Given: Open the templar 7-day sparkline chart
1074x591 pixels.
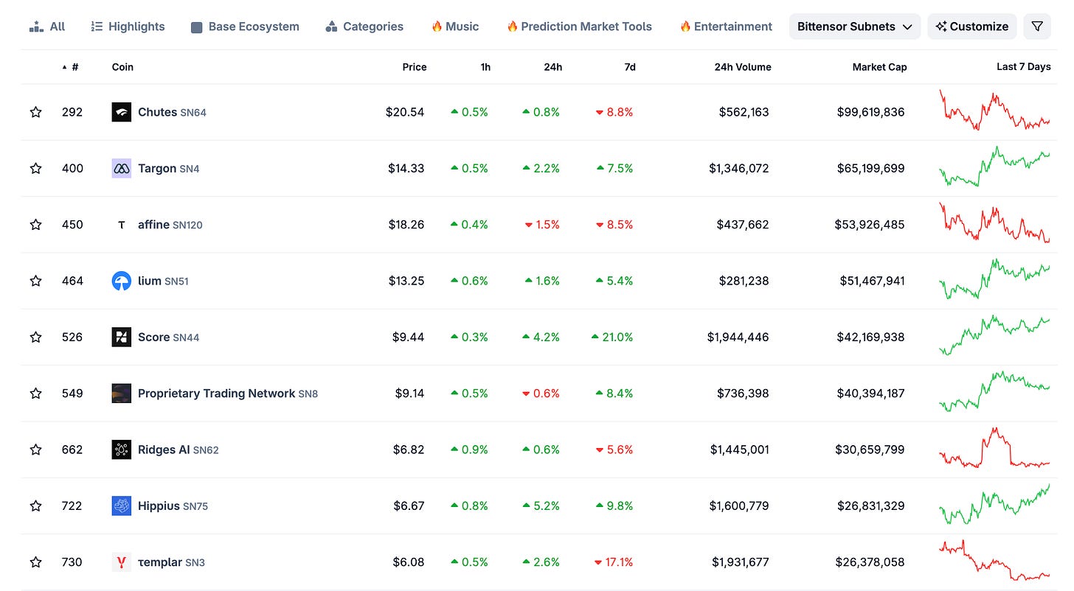Looking at the screenshot, I should point(994,561).
